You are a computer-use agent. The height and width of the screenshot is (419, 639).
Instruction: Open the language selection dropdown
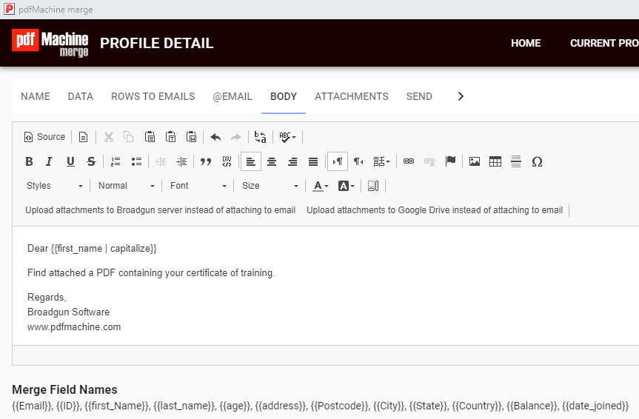381,161
